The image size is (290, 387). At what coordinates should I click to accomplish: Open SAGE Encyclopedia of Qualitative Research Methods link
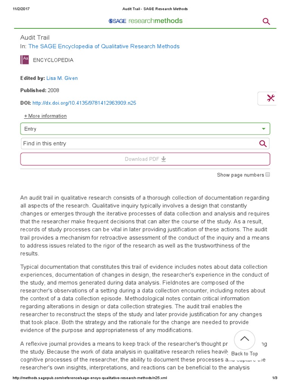pyautogui.click(x=104, y=46)
